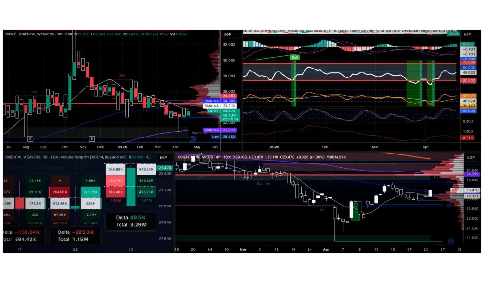Click the red 24.450 price label

pyautogui.click(x=229, y=96)
